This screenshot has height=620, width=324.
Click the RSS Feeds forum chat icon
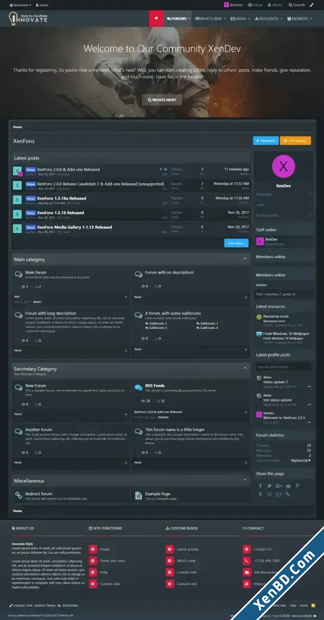(x=138, y=387)
